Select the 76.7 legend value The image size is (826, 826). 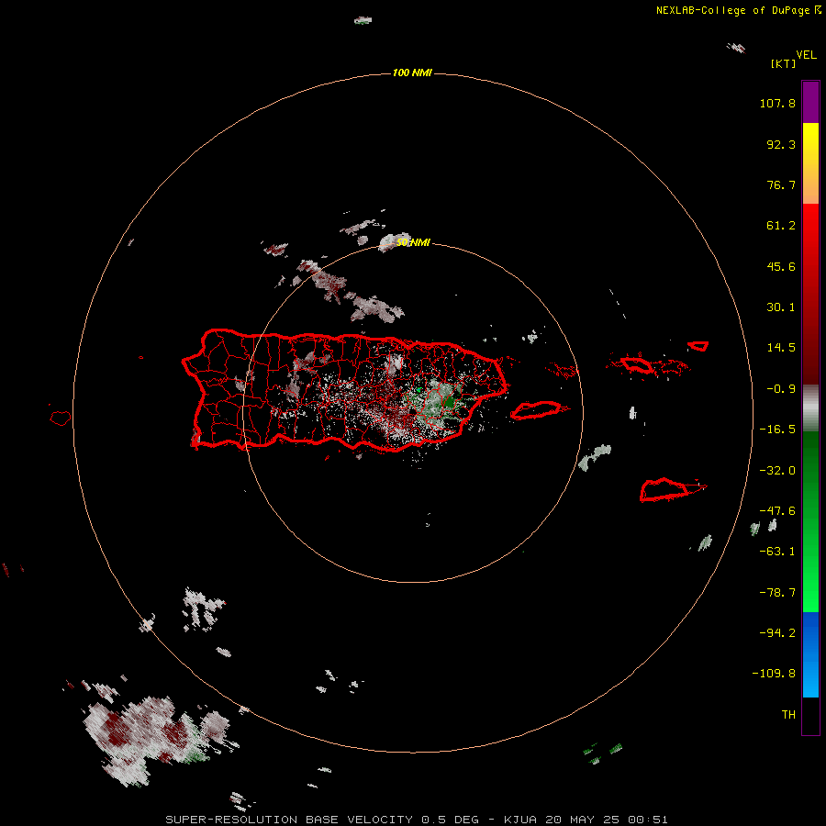pyautogui.click(x=781, y=184)
